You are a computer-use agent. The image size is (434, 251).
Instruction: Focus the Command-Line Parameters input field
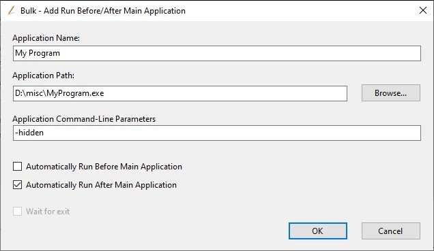[x=217, y=133]
